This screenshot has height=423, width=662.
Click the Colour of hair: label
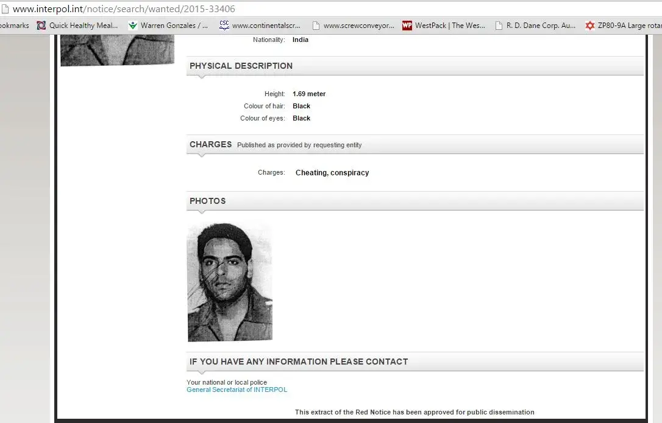click(x=265, y=107)
